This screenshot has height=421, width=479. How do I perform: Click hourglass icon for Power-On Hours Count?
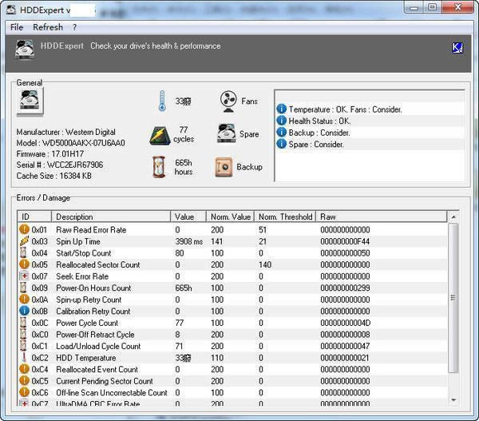click(23, 288)
